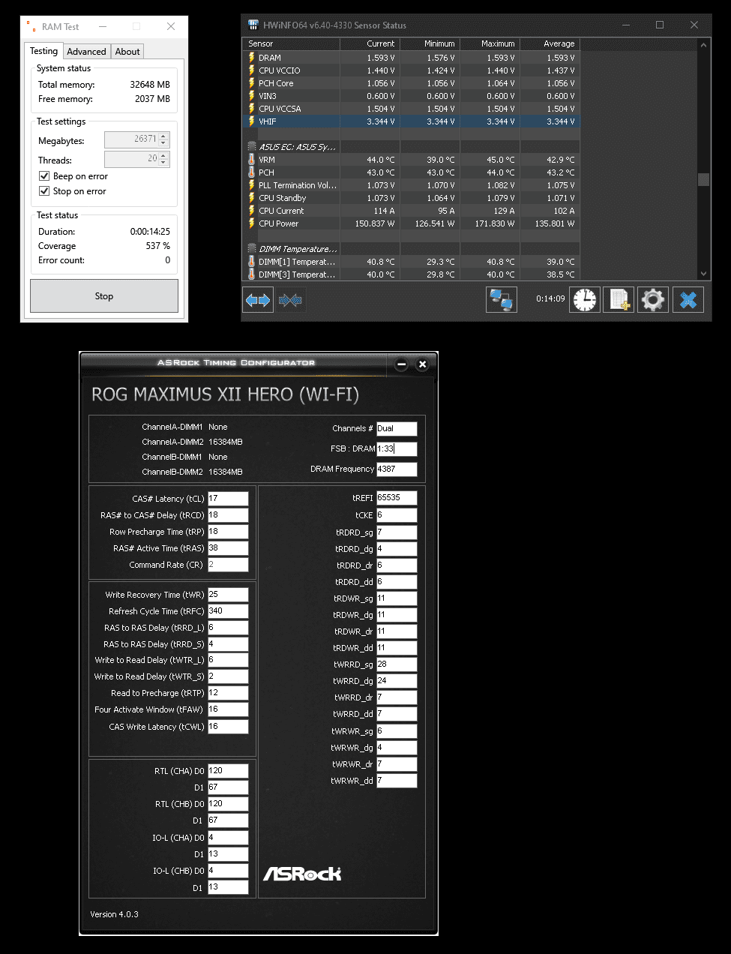Click the Threads spinner down arrow
Image resolution: width=731 pixels, height=954 pixels.
point(164,163)
